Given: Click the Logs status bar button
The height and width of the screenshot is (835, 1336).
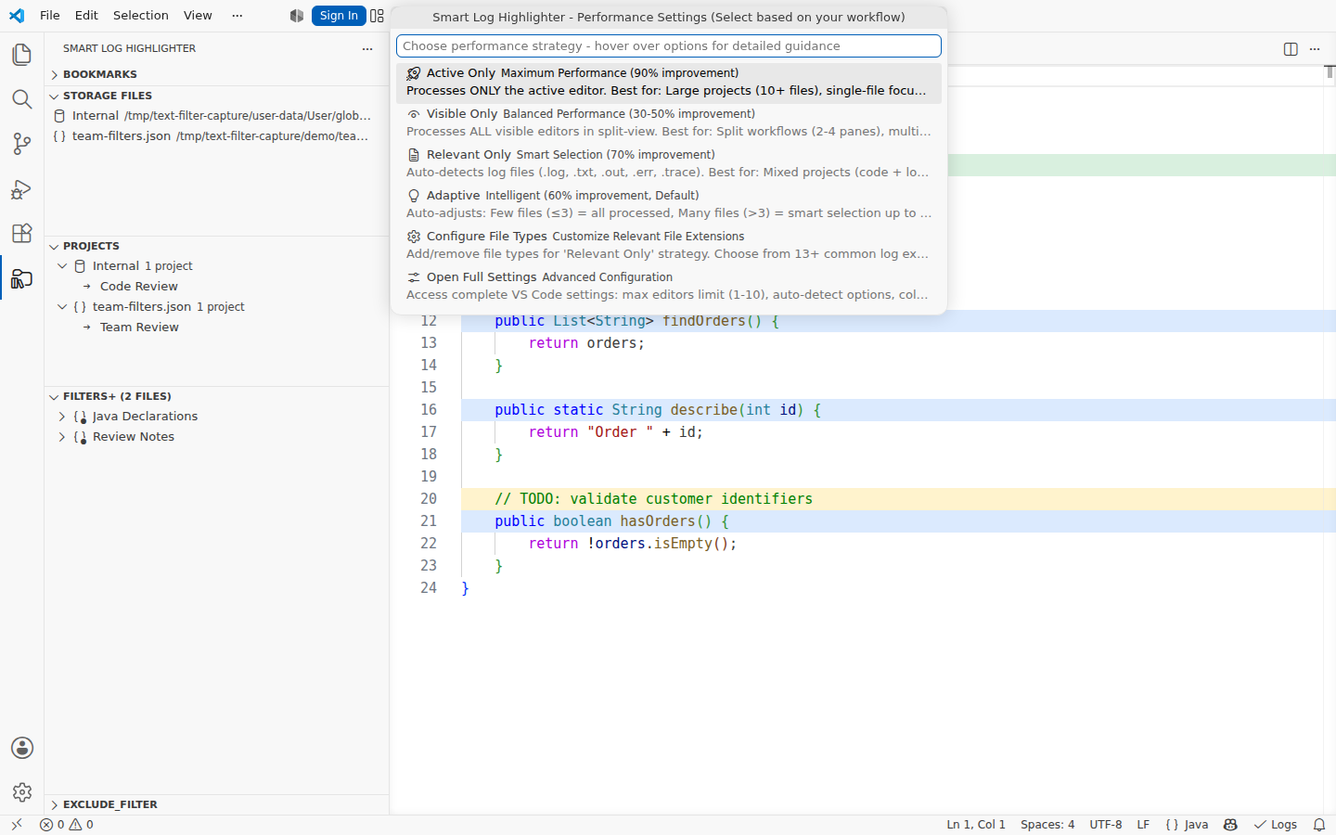Looking at the screenshot, I should point(1276,825).
